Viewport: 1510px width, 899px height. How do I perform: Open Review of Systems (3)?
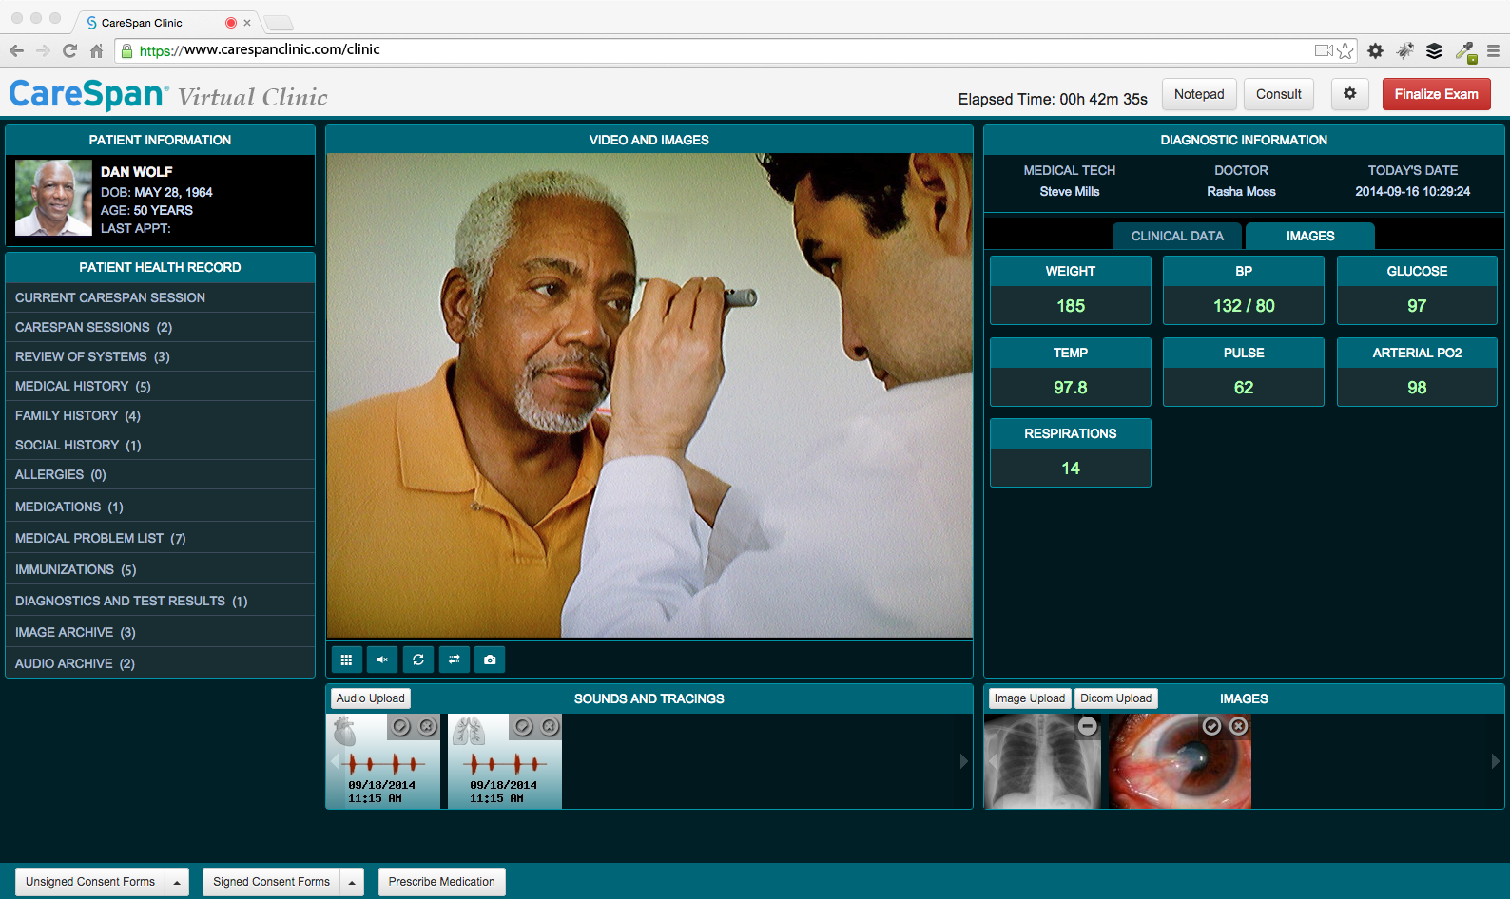[160, 356]
